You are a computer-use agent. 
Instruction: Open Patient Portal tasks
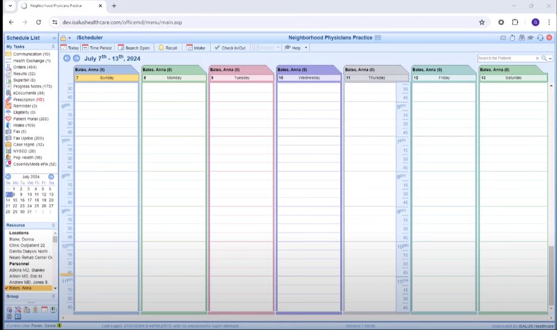point(31,119)
